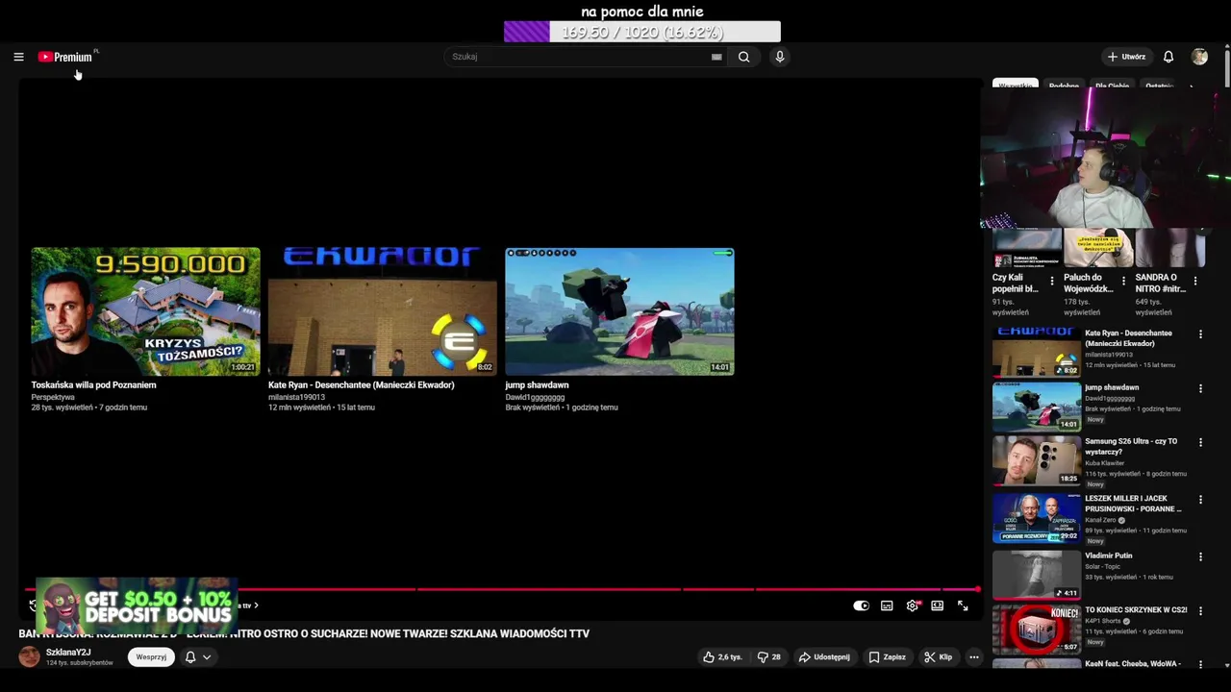The width and height of the screenshot is (1231, 692).
Task: Open more actions ellipsis below video
Action: click(x=973, y=657)
